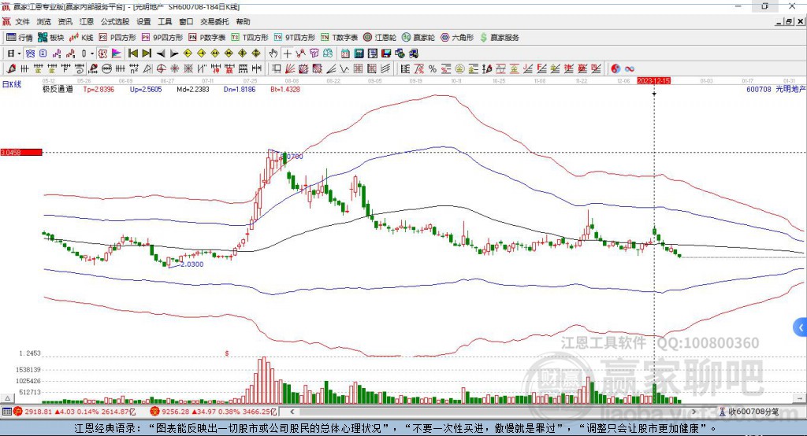
Task: Click the Shenzhen index 9256.28 status entry
Action: tap(213, 412)
